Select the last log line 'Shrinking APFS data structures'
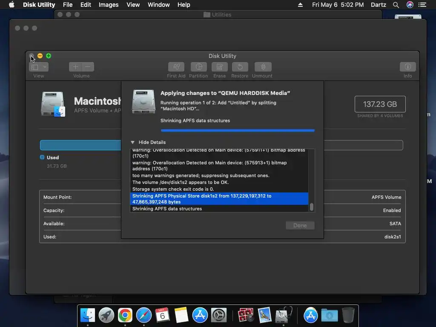 pos(167,209)
